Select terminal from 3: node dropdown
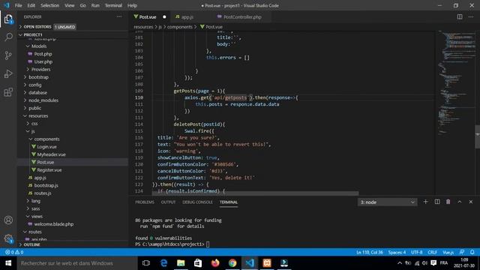This screenshot has width=480, height=270. click(387, 202)
